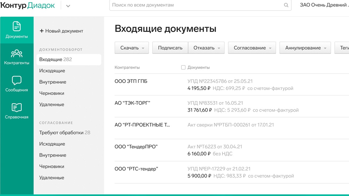This screenshot has width=349, height=196.
Task: Click the Контур Диадок logo
Action: [28, 5]
